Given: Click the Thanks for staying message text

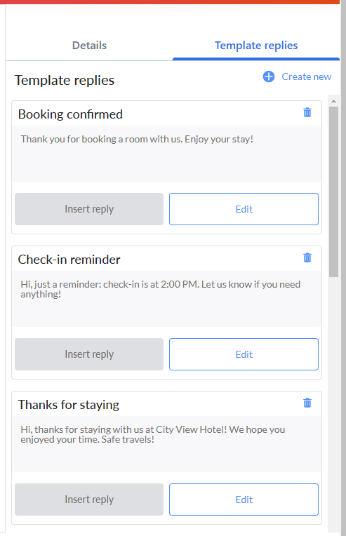Looking at the screenshot, I should click(153, 434).
